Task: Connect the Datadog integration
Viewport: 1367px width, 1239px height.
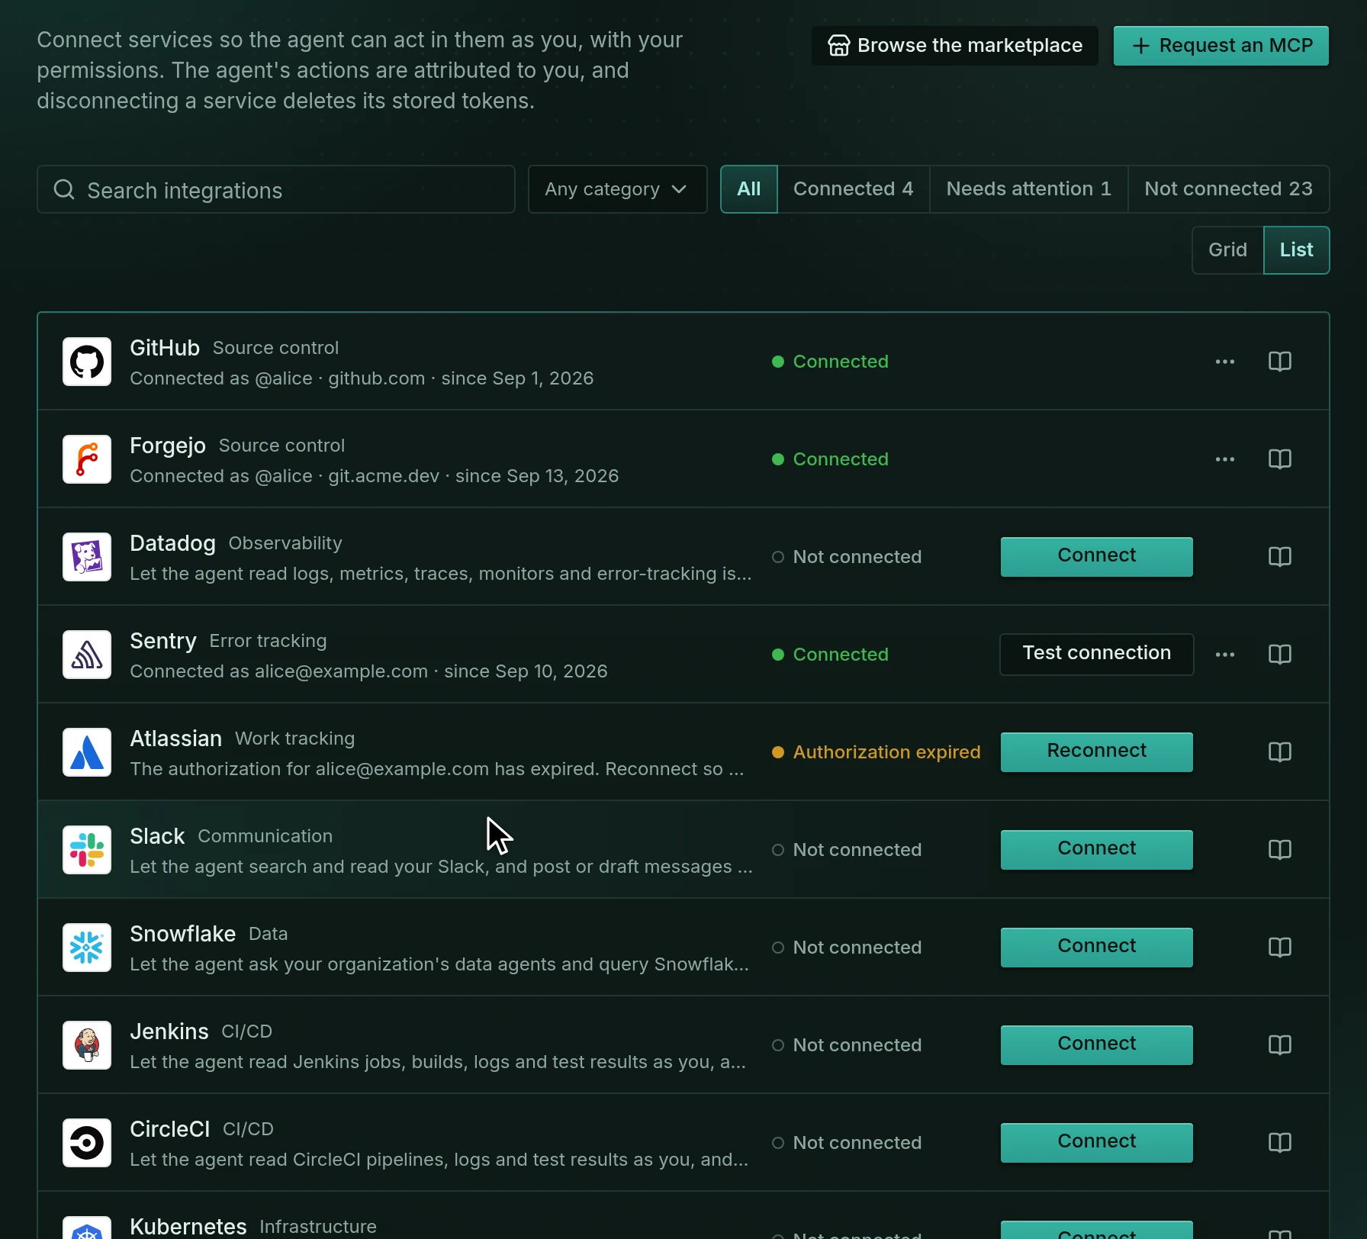Action: pos(1097,557)
